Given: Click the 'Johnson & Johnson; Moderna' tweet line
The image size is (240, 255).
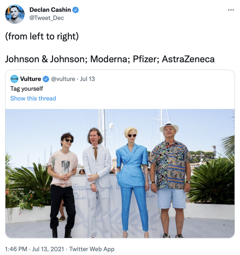Looking at the screenshot, I should pos(109,59).
